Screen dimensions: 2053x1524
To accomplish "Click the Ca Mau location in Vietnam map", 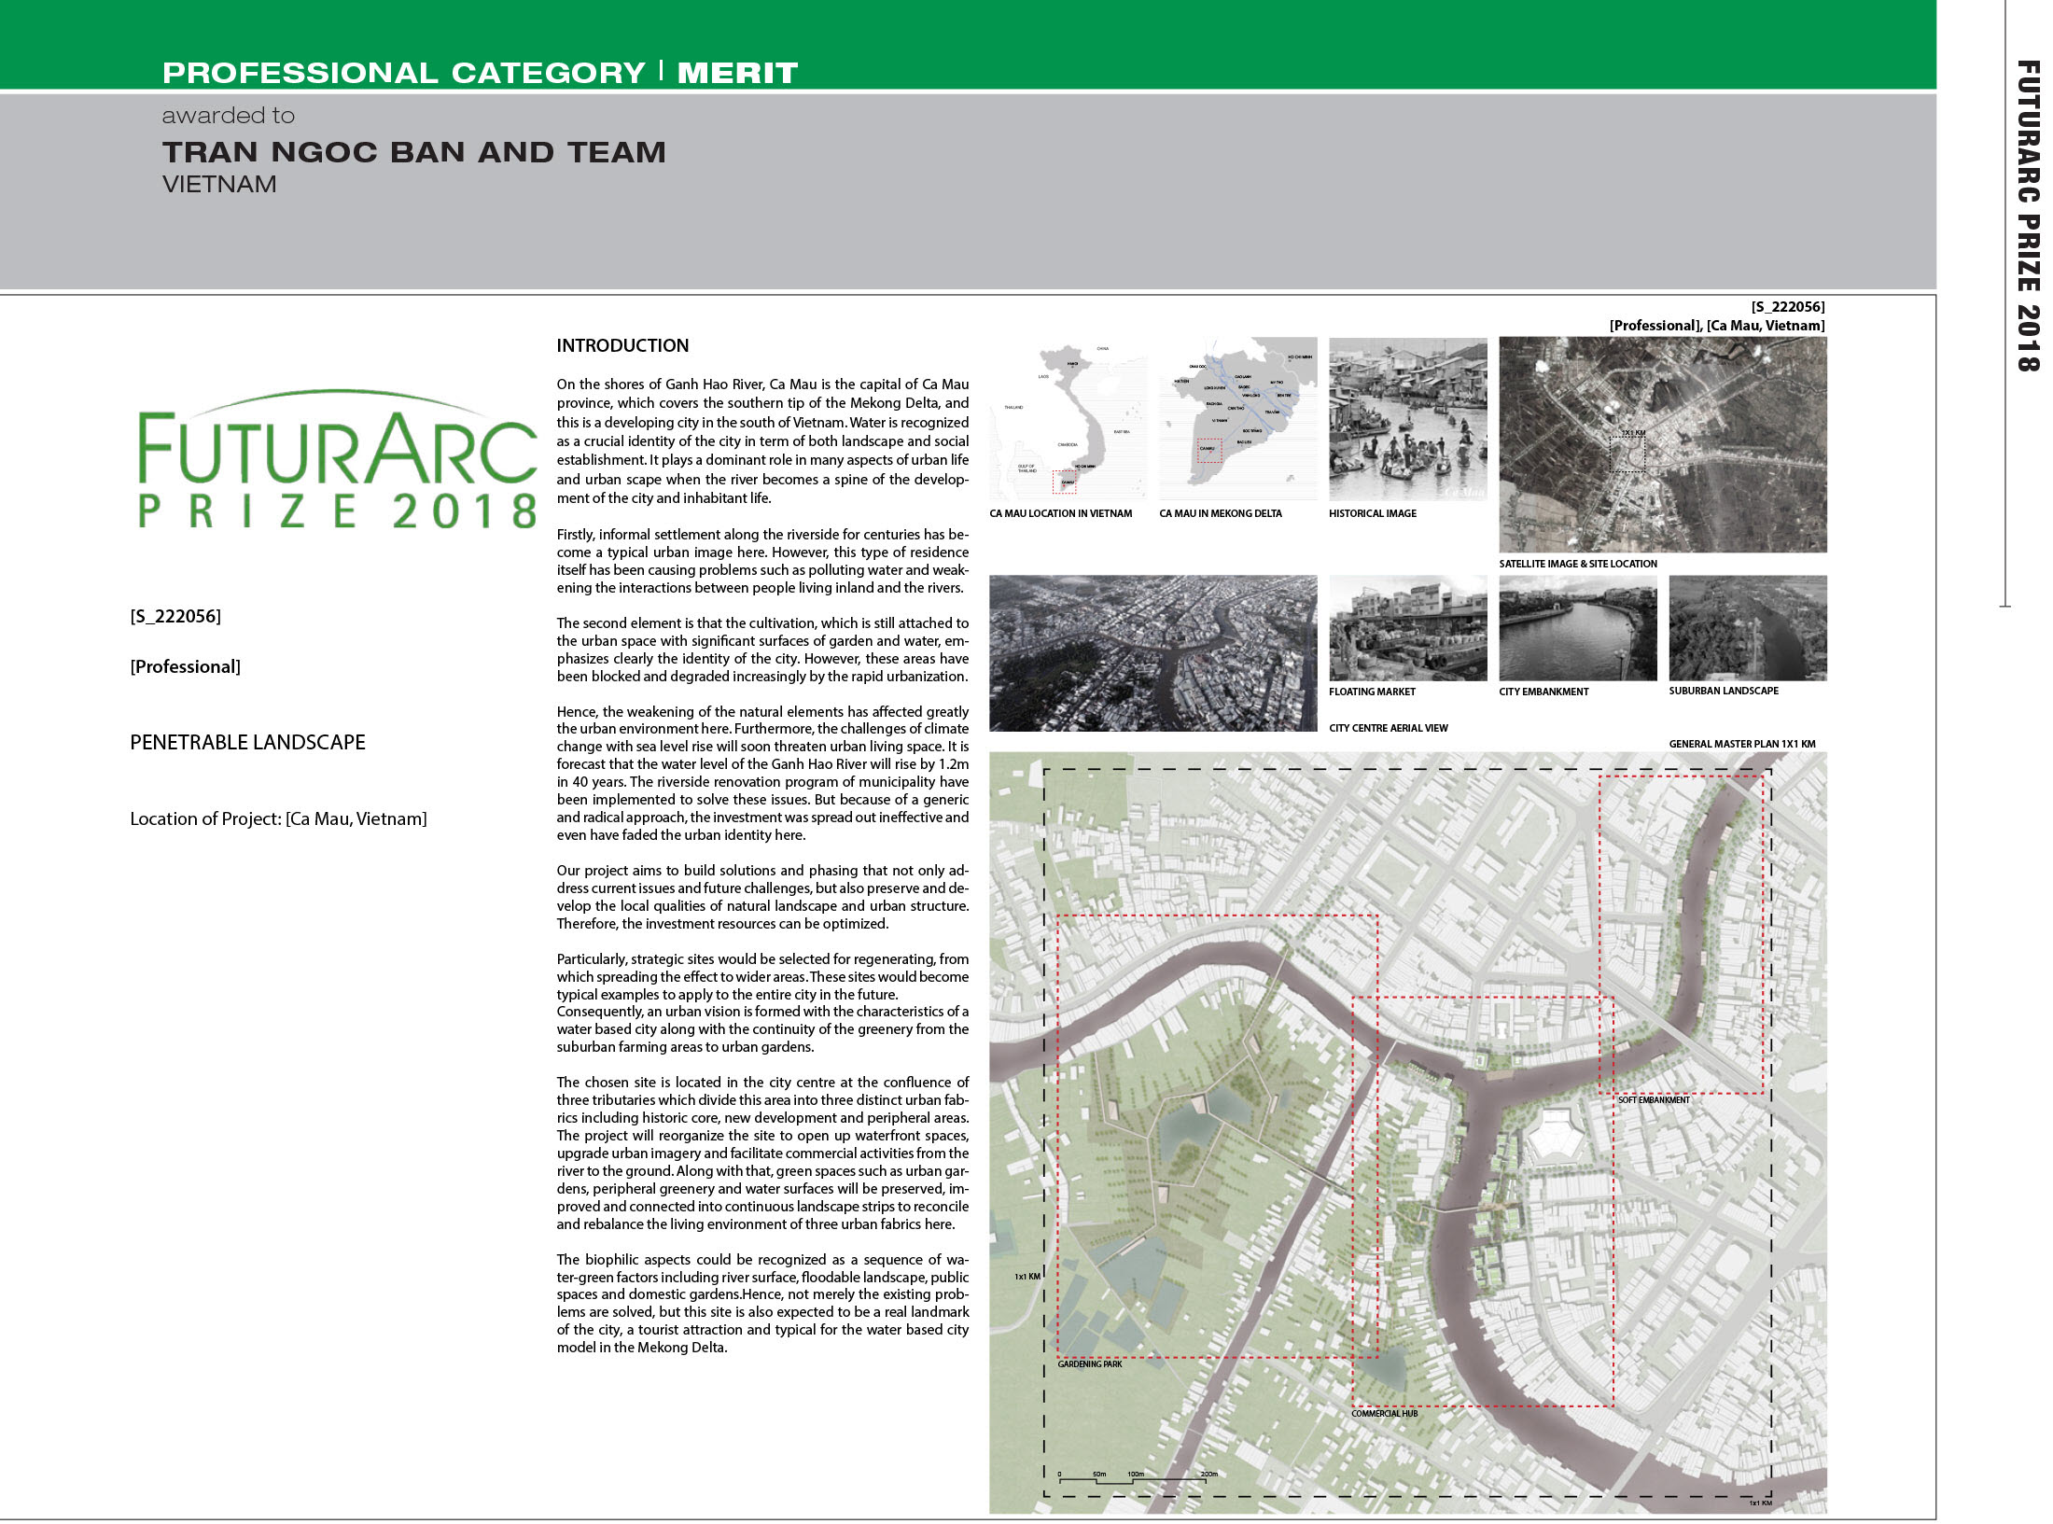I will pos(1068,419).
